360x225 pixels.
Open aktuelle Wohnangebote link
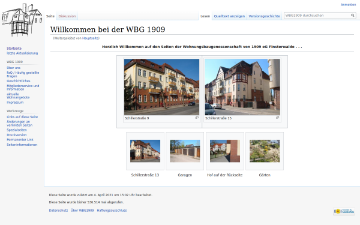click(x=18, y=95)
